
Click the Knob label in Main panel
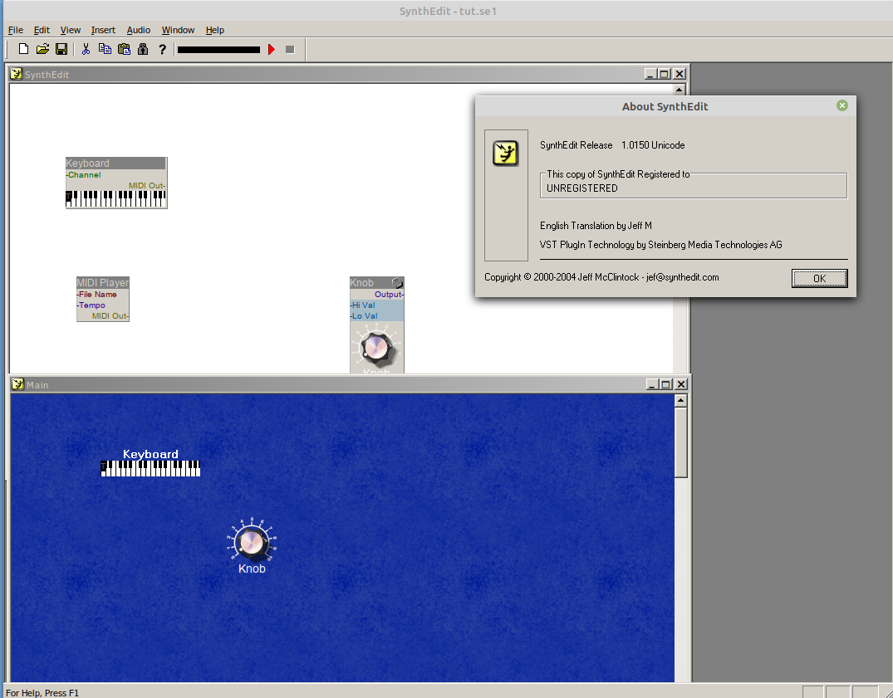(252, 569)
